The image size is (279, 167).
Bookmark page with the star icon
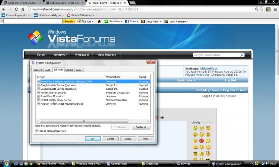(262, 9)
